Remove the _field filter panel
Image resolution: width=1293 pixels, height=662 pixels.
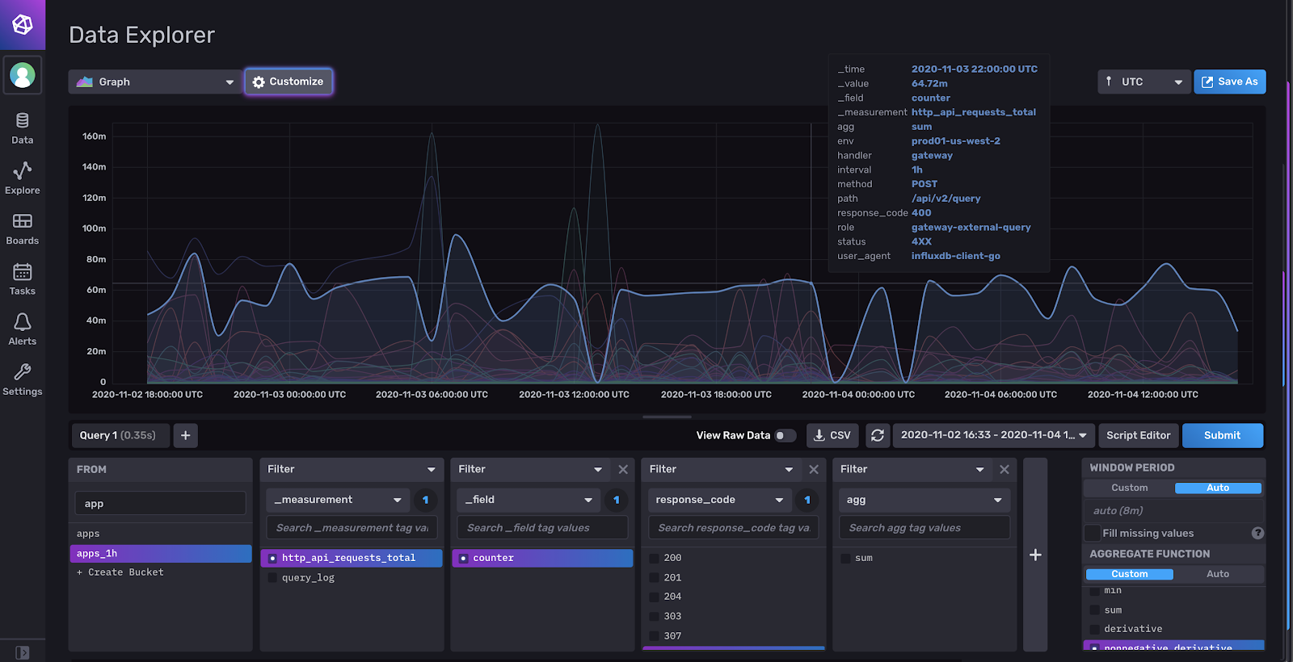pyautogui.click(x=623, y=469)
